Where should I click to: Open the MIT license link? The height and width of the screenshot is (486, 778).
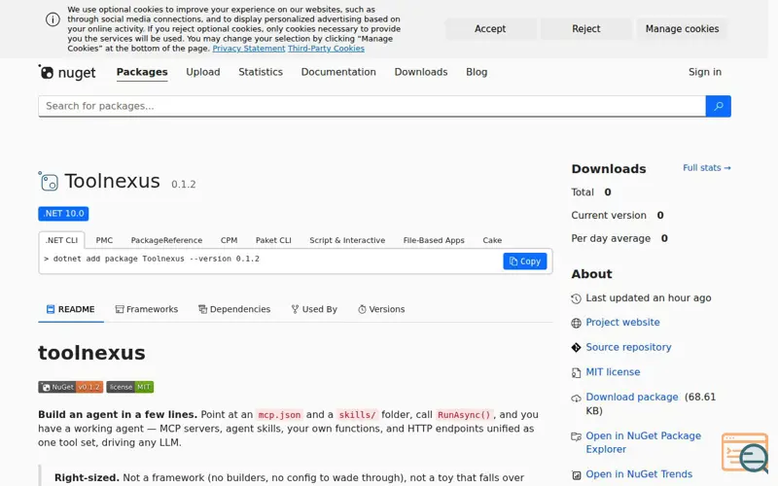point(613,372)
